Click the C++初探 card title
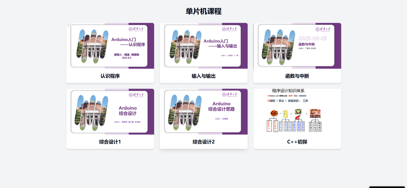The image size is (407, 188). click(x=297, y=142)
